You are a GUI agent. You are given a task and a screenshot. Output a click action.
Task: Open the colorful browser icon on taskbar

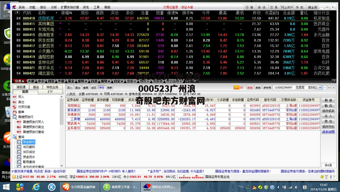click(x=20, y=187)
